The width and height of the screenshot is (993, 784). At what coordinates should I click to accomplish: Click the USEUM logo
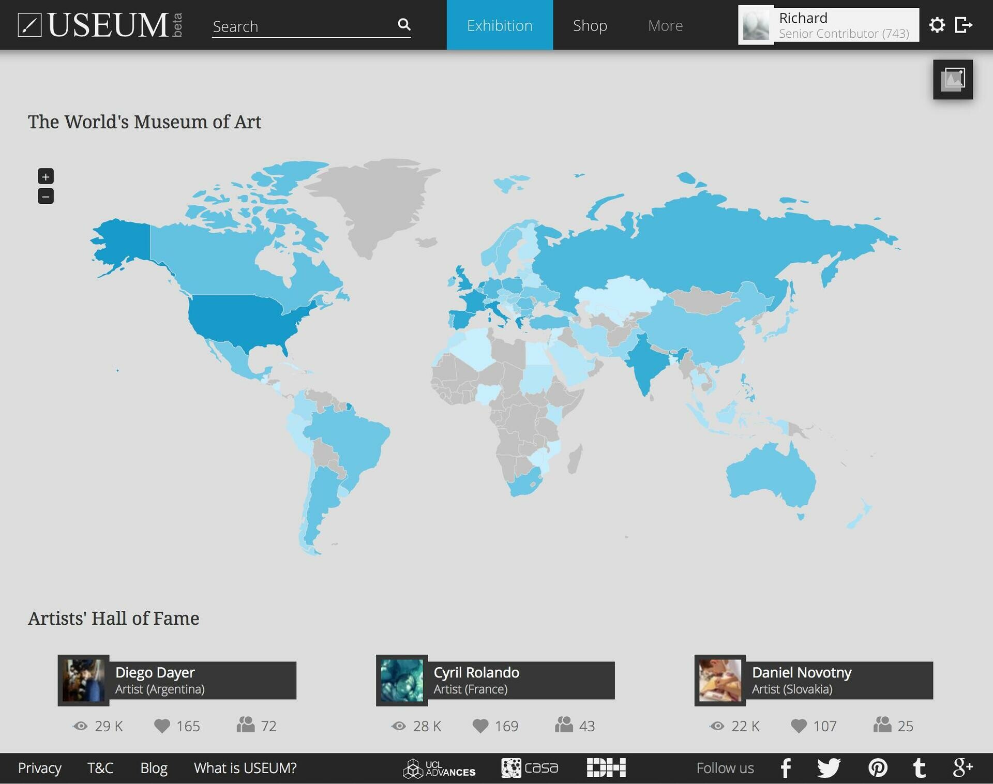[x=99, y=25]
